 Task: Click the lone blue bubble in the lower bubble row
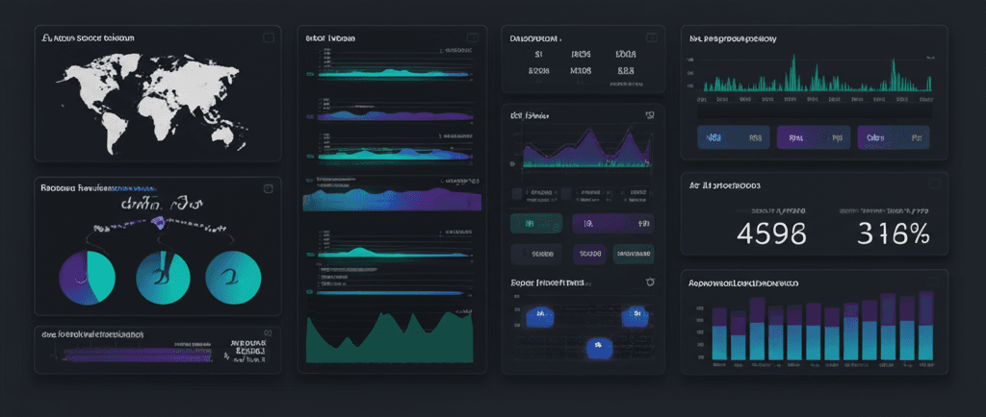coord(599,347)
